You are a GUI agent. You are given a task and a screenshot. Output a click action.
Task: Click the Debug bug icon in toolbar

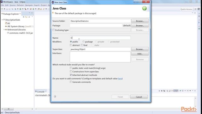(x=15, y=9)
